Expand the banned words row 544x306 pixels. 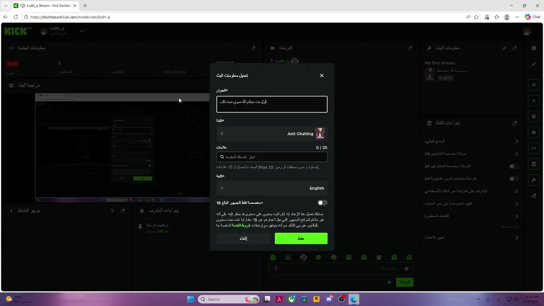click(472, 216)
